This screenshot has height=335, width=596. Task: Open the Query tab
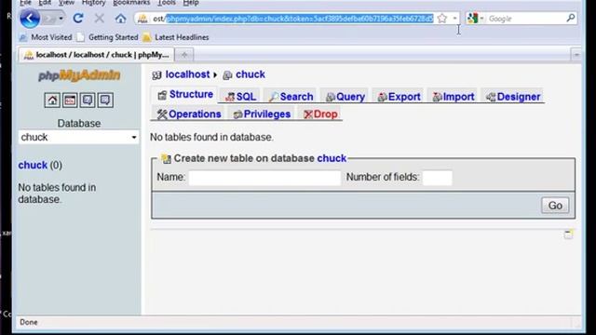tap(345, 97)
